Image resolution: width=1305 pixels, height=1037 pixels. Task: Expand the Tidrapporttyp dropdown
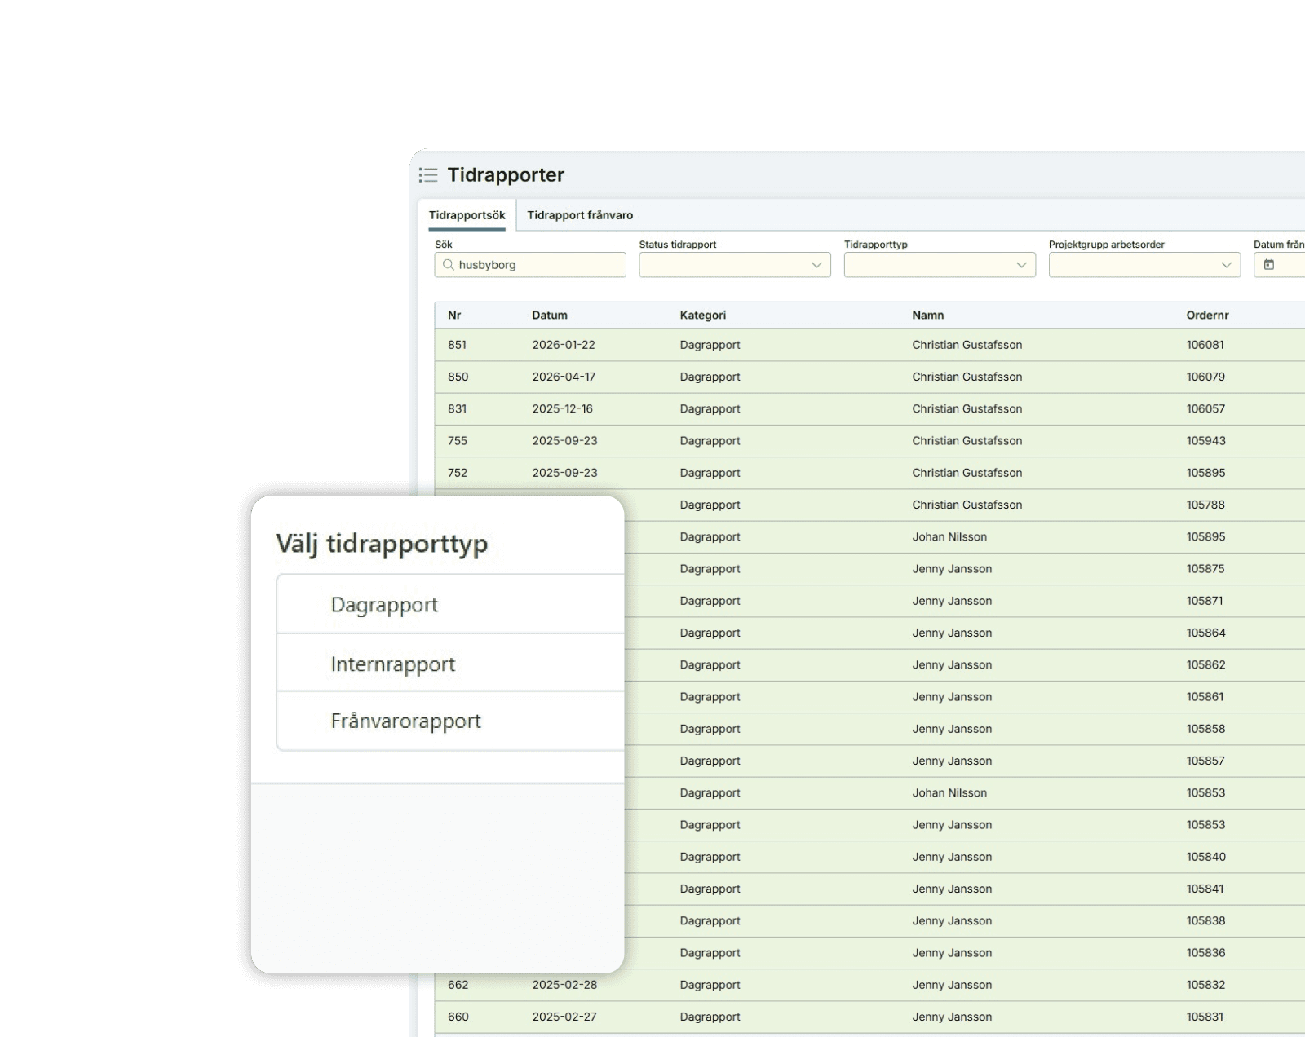pos(940,265)
